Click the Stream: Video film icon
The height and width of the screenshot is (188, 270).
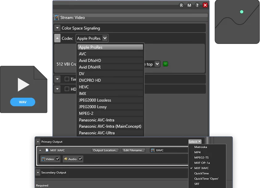[x=56, y=18]
